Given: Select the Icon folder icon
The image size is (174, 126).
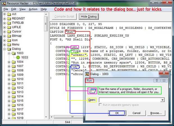Looking at the screenshot, I should coord(9,40).
